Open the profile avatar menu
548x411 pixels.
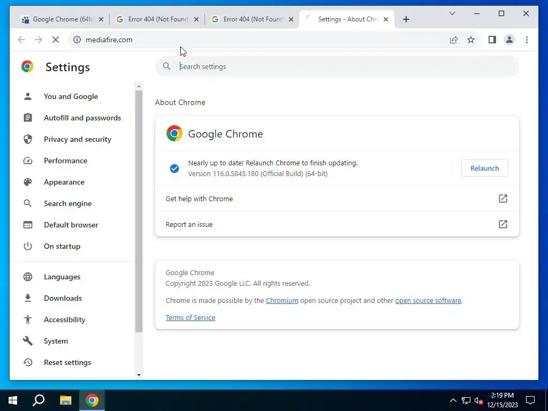tap(509, 40)
